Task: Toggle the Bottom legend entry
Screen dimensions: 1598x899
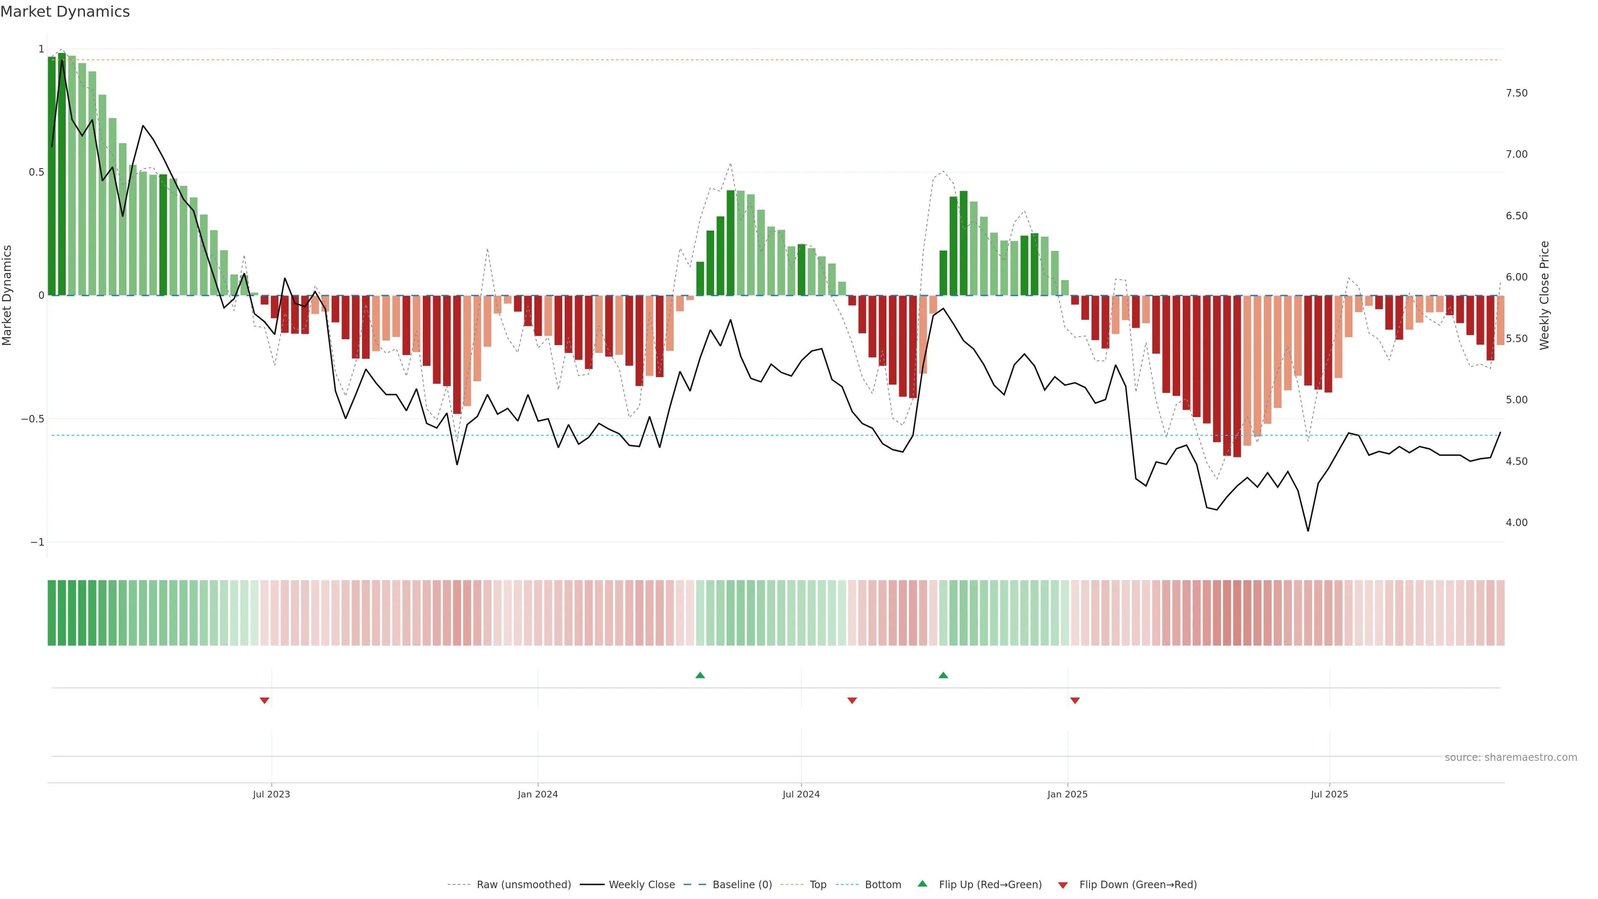Action: 883,885
